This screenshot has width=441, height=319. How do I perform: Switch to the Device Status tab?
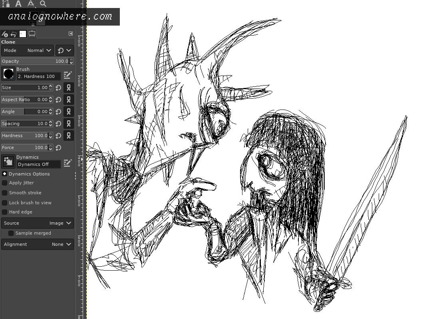[32, 34]
